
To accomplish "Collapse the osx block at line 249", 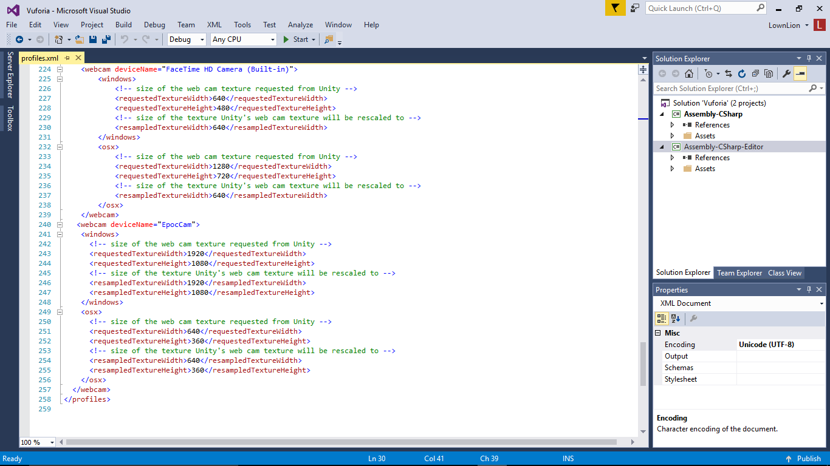I will [x=60, y=312].
